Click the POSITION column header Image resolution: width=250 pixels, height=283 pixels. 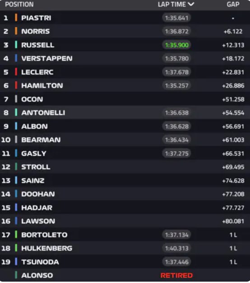point(19,5)
